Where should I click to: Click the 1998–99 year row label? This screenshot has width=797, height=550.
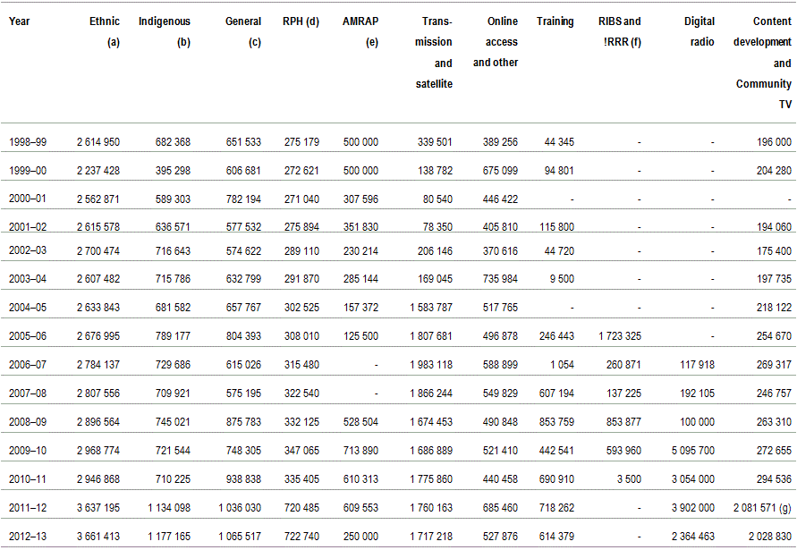point(29,142)
